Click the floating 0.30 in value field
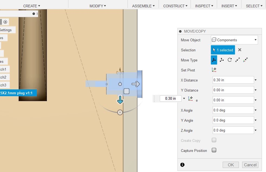 (170, 98)
